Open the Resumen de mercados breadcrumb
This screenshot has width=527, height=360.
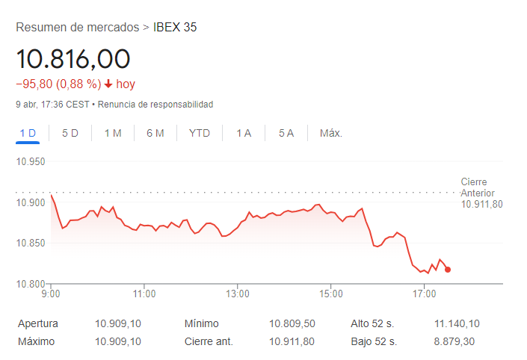pos(78,28)
